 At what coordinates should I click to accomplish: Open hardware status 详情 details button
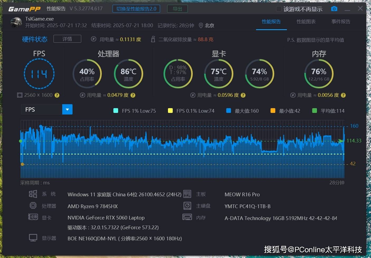click(x=67, y=39)
